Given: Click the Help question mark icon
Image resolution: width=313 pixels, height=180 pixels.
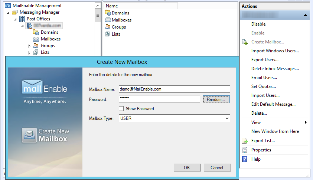Looking at the screenshot, I should (x=244, y=159).
